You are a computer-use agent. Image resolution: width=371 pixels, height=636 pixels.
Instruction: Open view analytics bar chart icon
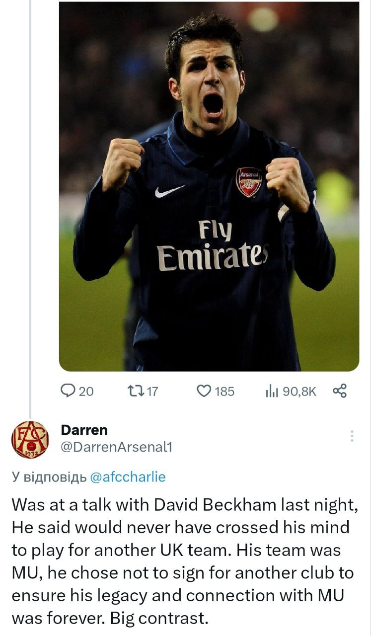tap(271, 392)
